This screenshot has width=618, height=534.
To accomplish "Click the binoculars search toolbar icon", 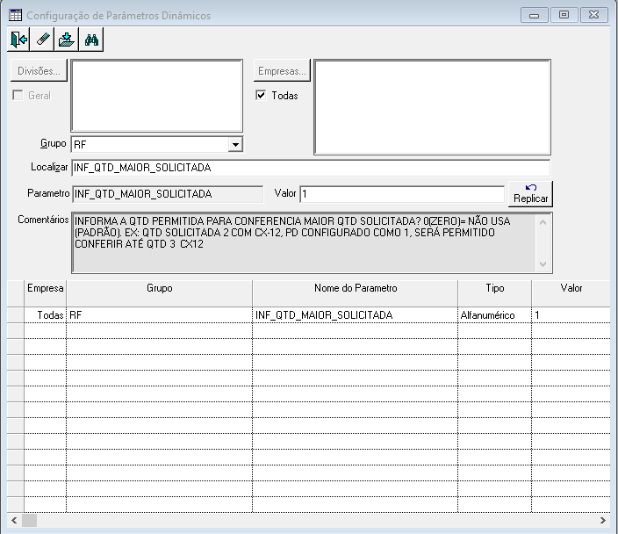I will pyautogui.click(x=91, y=40).
